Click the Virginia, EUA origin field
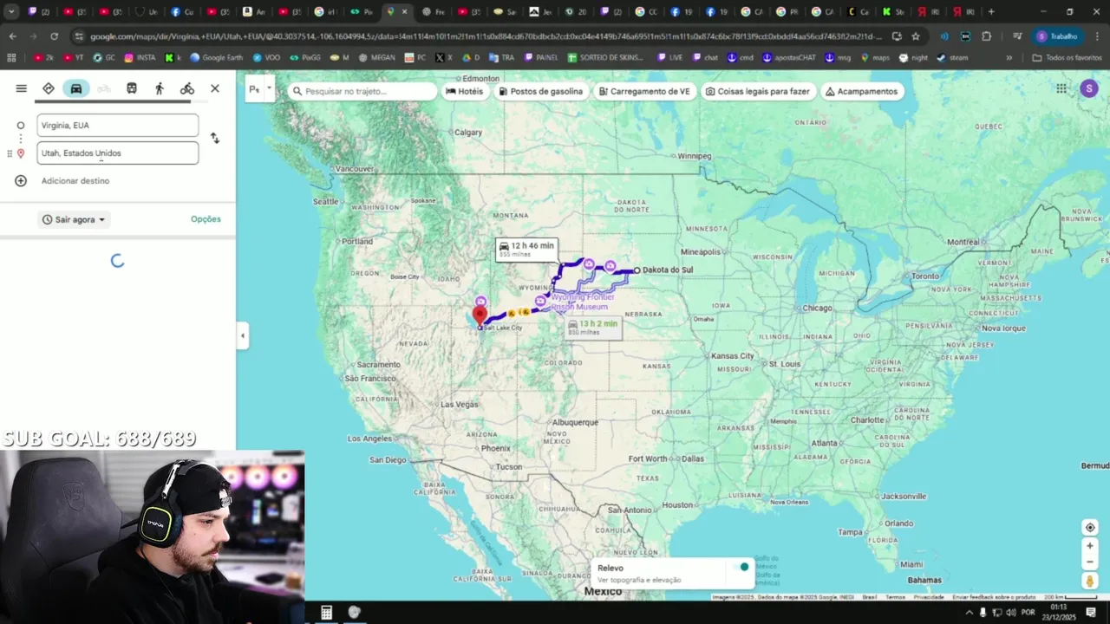1110x624 pixels. click(x=118, y=126)
